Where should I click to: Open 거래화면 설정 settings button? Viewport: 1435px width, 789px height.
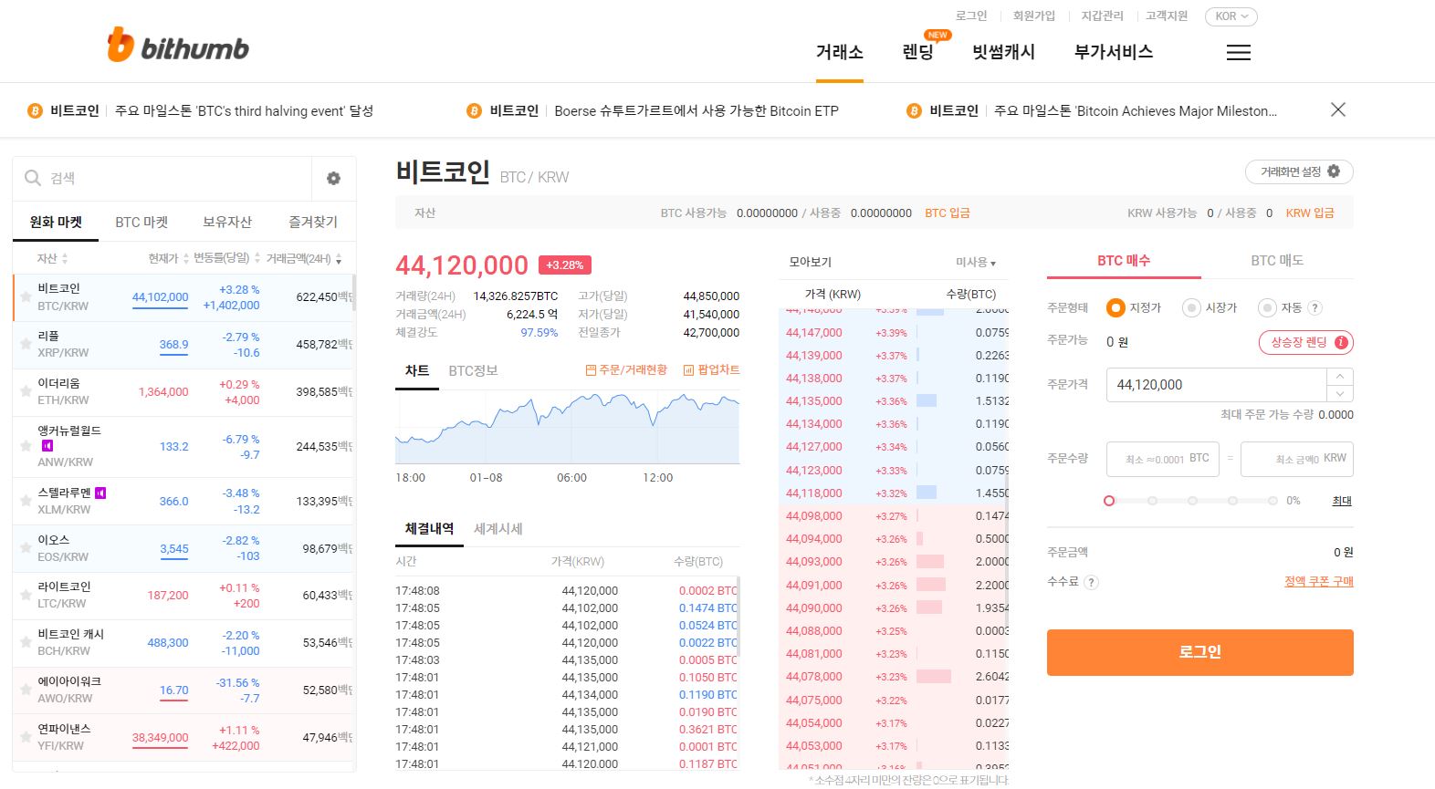[x=1299, y=171]
